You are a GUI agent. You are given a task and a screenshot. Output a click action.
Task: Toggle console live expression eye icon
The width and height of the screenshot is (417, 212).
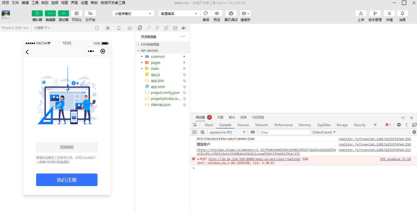tap(253, 132)
